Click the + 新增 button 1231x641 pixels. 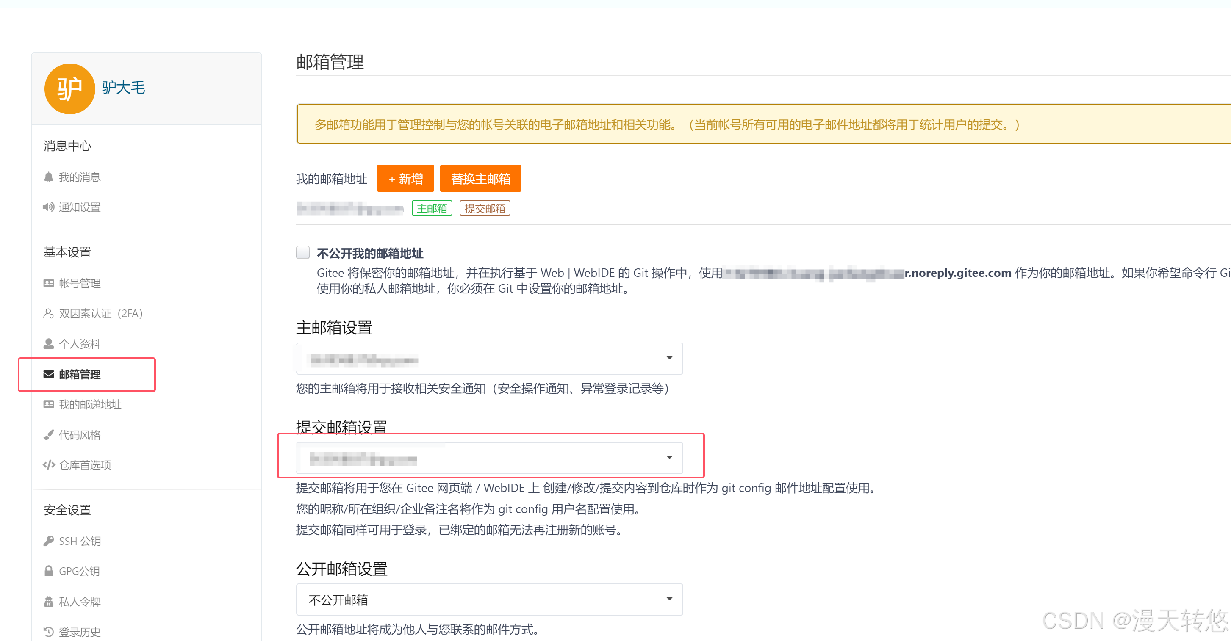405,179
